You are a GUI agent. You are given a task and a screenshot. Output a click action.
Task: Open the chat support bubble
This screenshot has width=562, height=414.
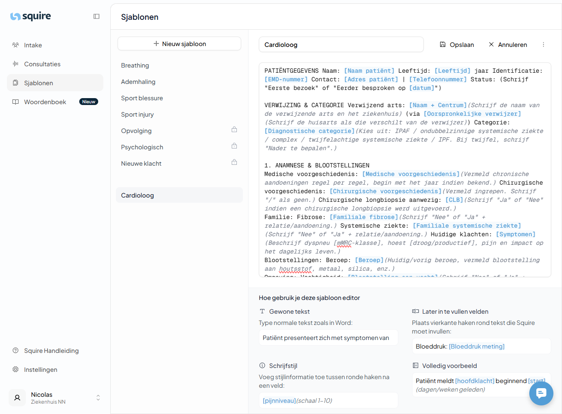(x=541, y=393)
